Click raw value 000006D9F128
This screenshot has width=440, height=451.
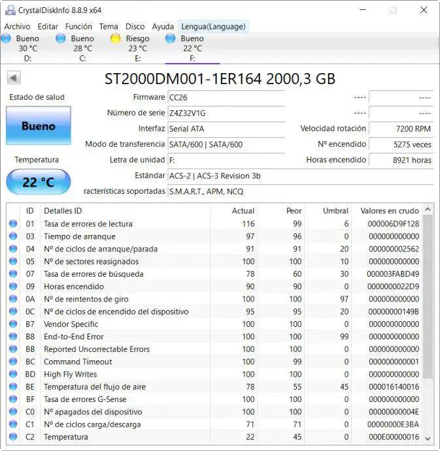click(x=394, y=224)
